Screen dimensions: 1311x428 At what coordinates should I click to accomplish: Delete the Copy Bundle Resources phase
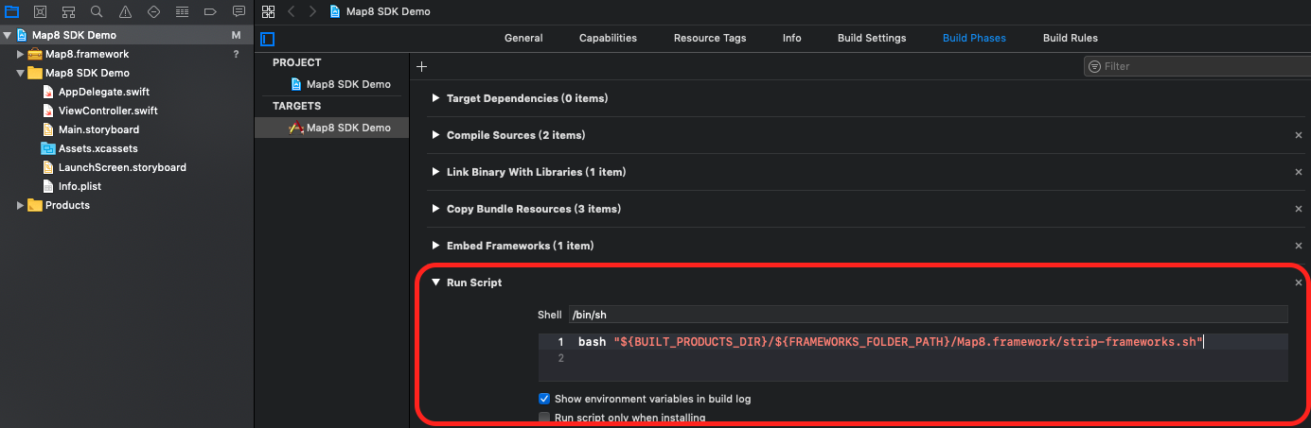pyautogui.click(x=1299, y=209)
